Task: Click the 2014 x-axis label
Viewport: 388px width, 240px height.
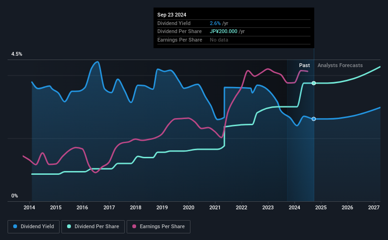Action: pos(29,207)
